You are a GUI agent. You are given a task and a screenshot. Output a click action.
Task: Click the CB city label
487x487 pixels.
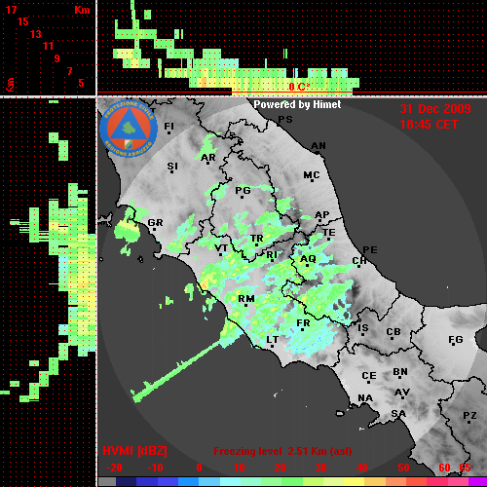click(393, 332)
